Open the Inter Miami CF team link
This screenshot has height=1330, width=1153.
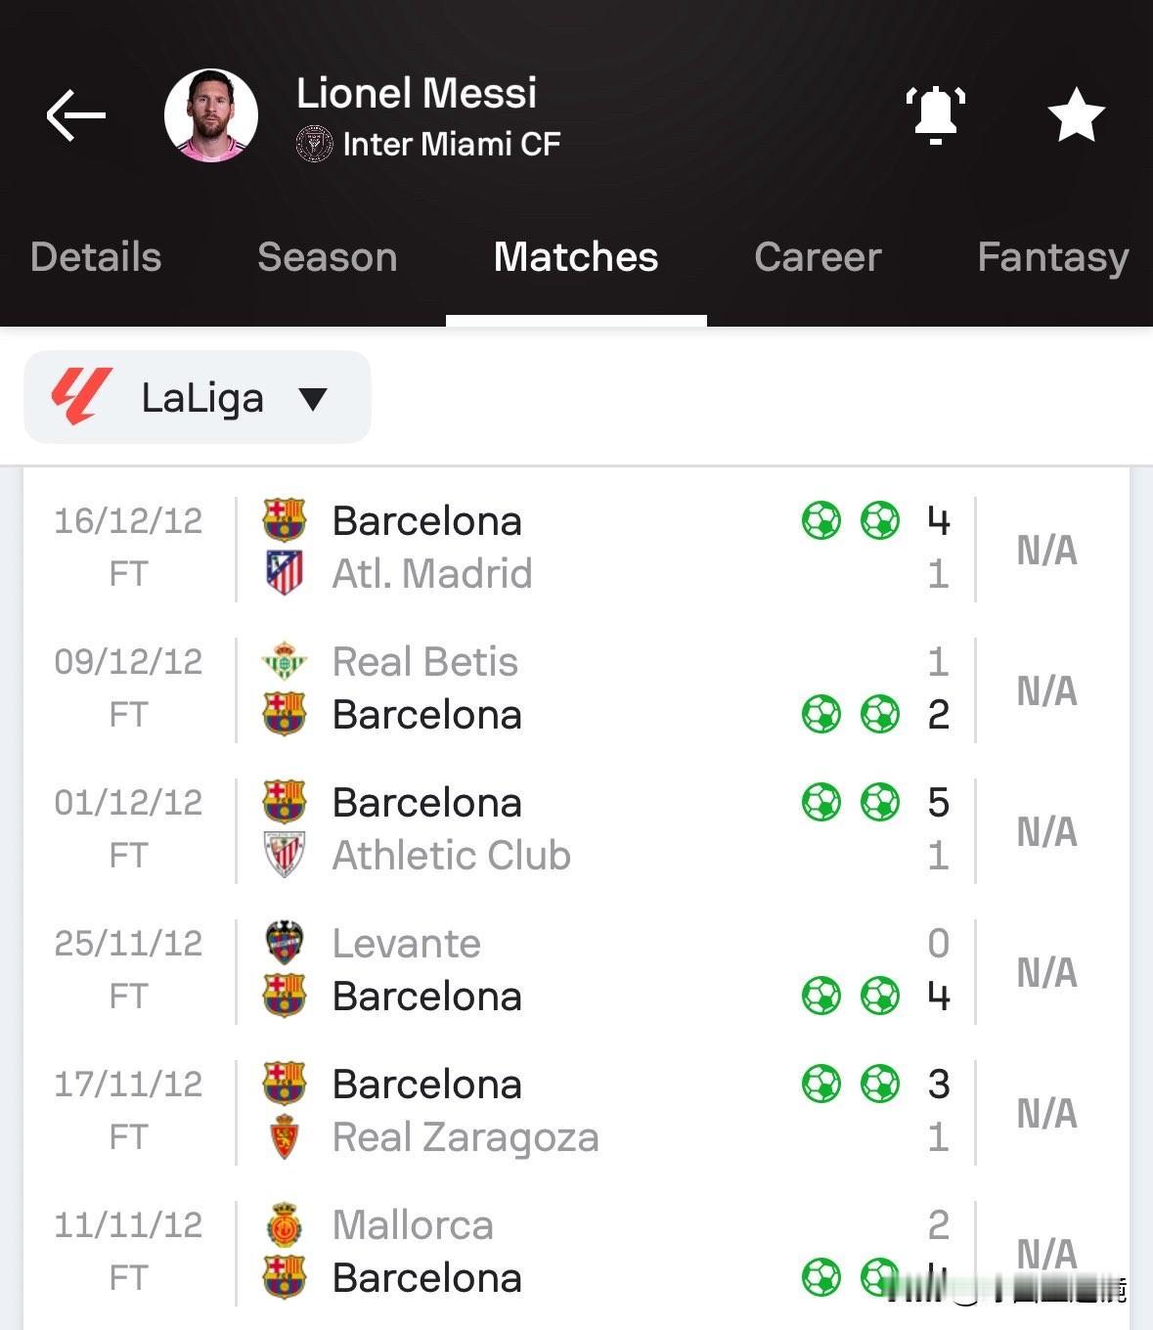(428, 145)
